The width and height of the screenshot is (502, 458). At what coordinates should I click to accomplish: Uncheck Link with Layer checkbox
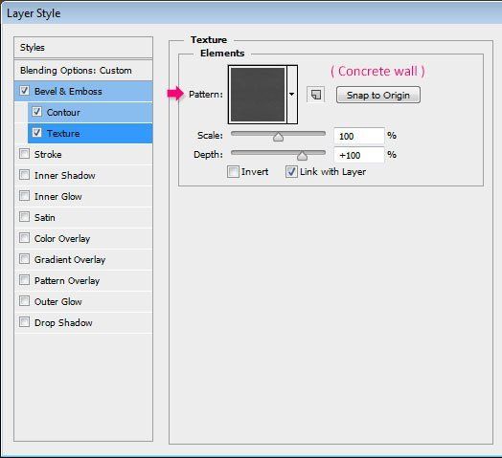pyautogui.click(x=291, y=171)
